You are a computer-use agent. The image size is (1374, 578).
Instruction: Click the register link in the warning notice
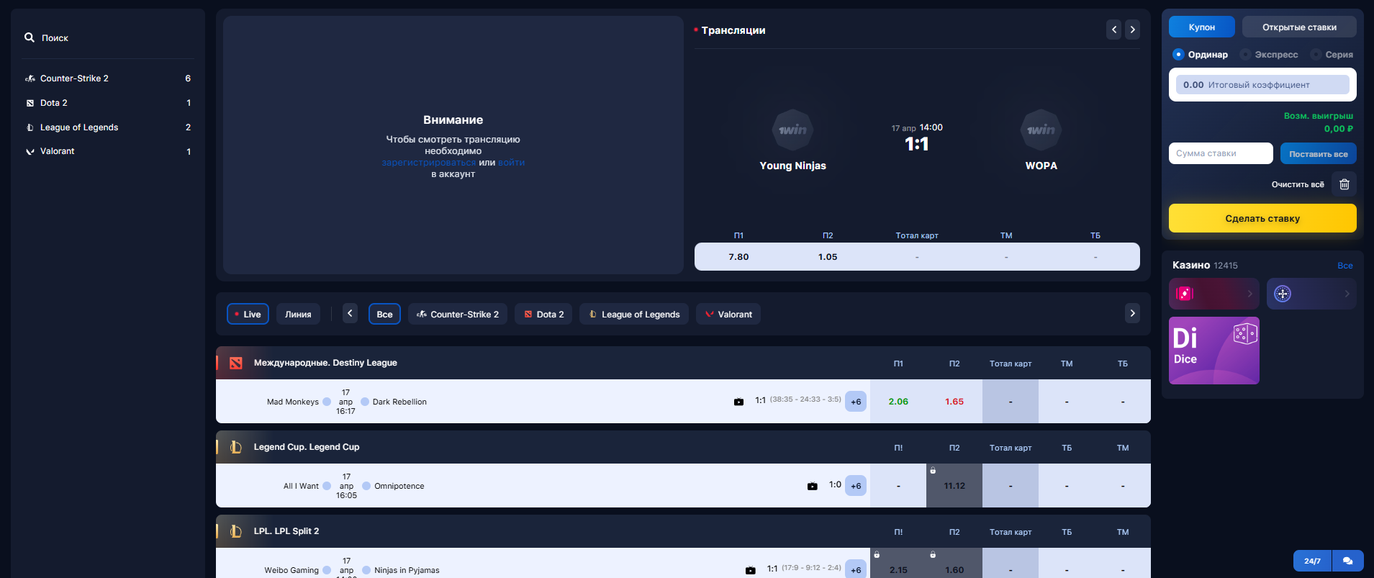pos(428,163)
